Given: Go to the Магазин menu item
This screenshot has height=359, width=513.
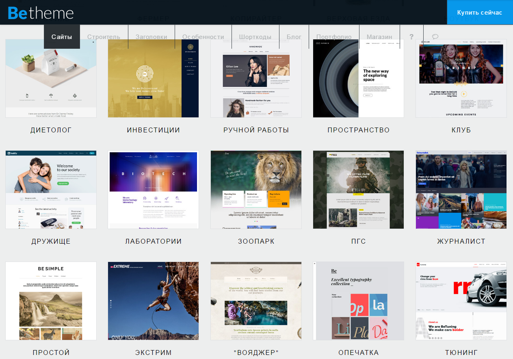Looking at the screenshot, I should [x=379, y=37].
